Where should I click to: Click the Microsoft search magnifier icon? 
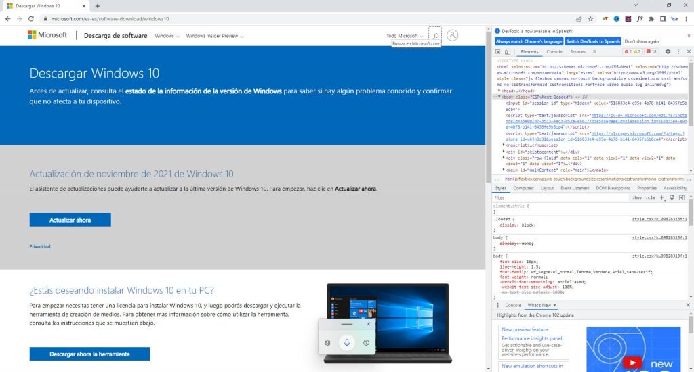(436, 35)
